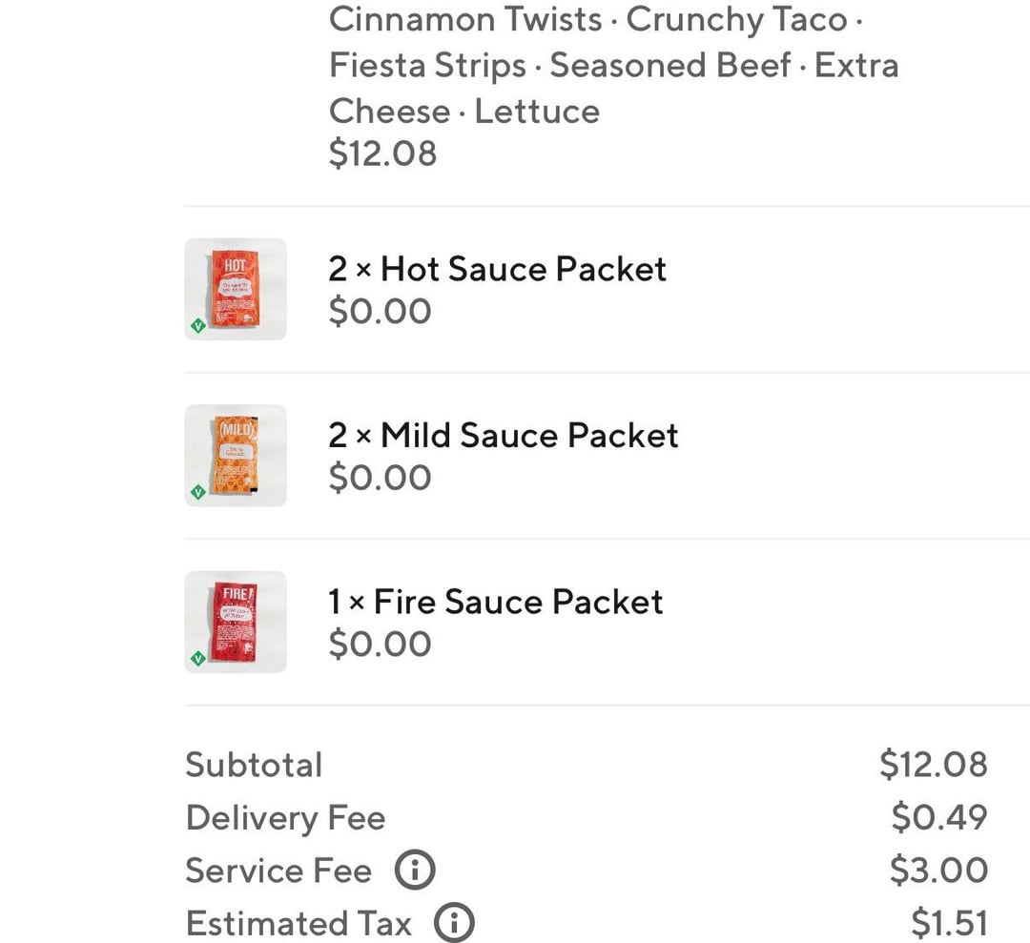Click the $0.49 delivery fee amount
Viewport: 1030px width, 943px height.
pyautogui.click(x=939, y=818)
